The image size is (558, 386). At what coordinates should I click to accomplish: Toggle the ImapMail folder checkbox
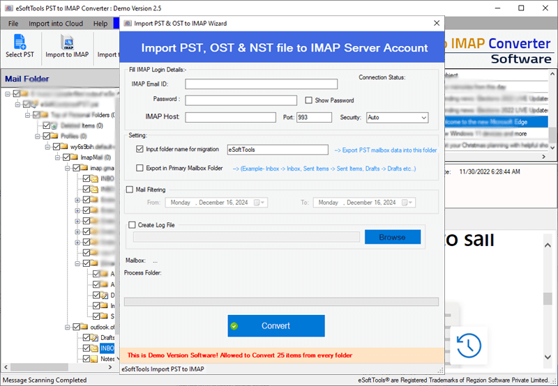coord(66,157)
